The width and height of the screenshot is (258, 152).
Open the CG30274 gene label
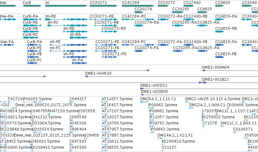coord(143,9)
